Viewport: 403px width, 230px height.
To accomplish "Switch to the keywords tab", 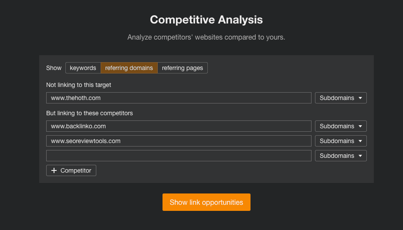I will 83,68.
